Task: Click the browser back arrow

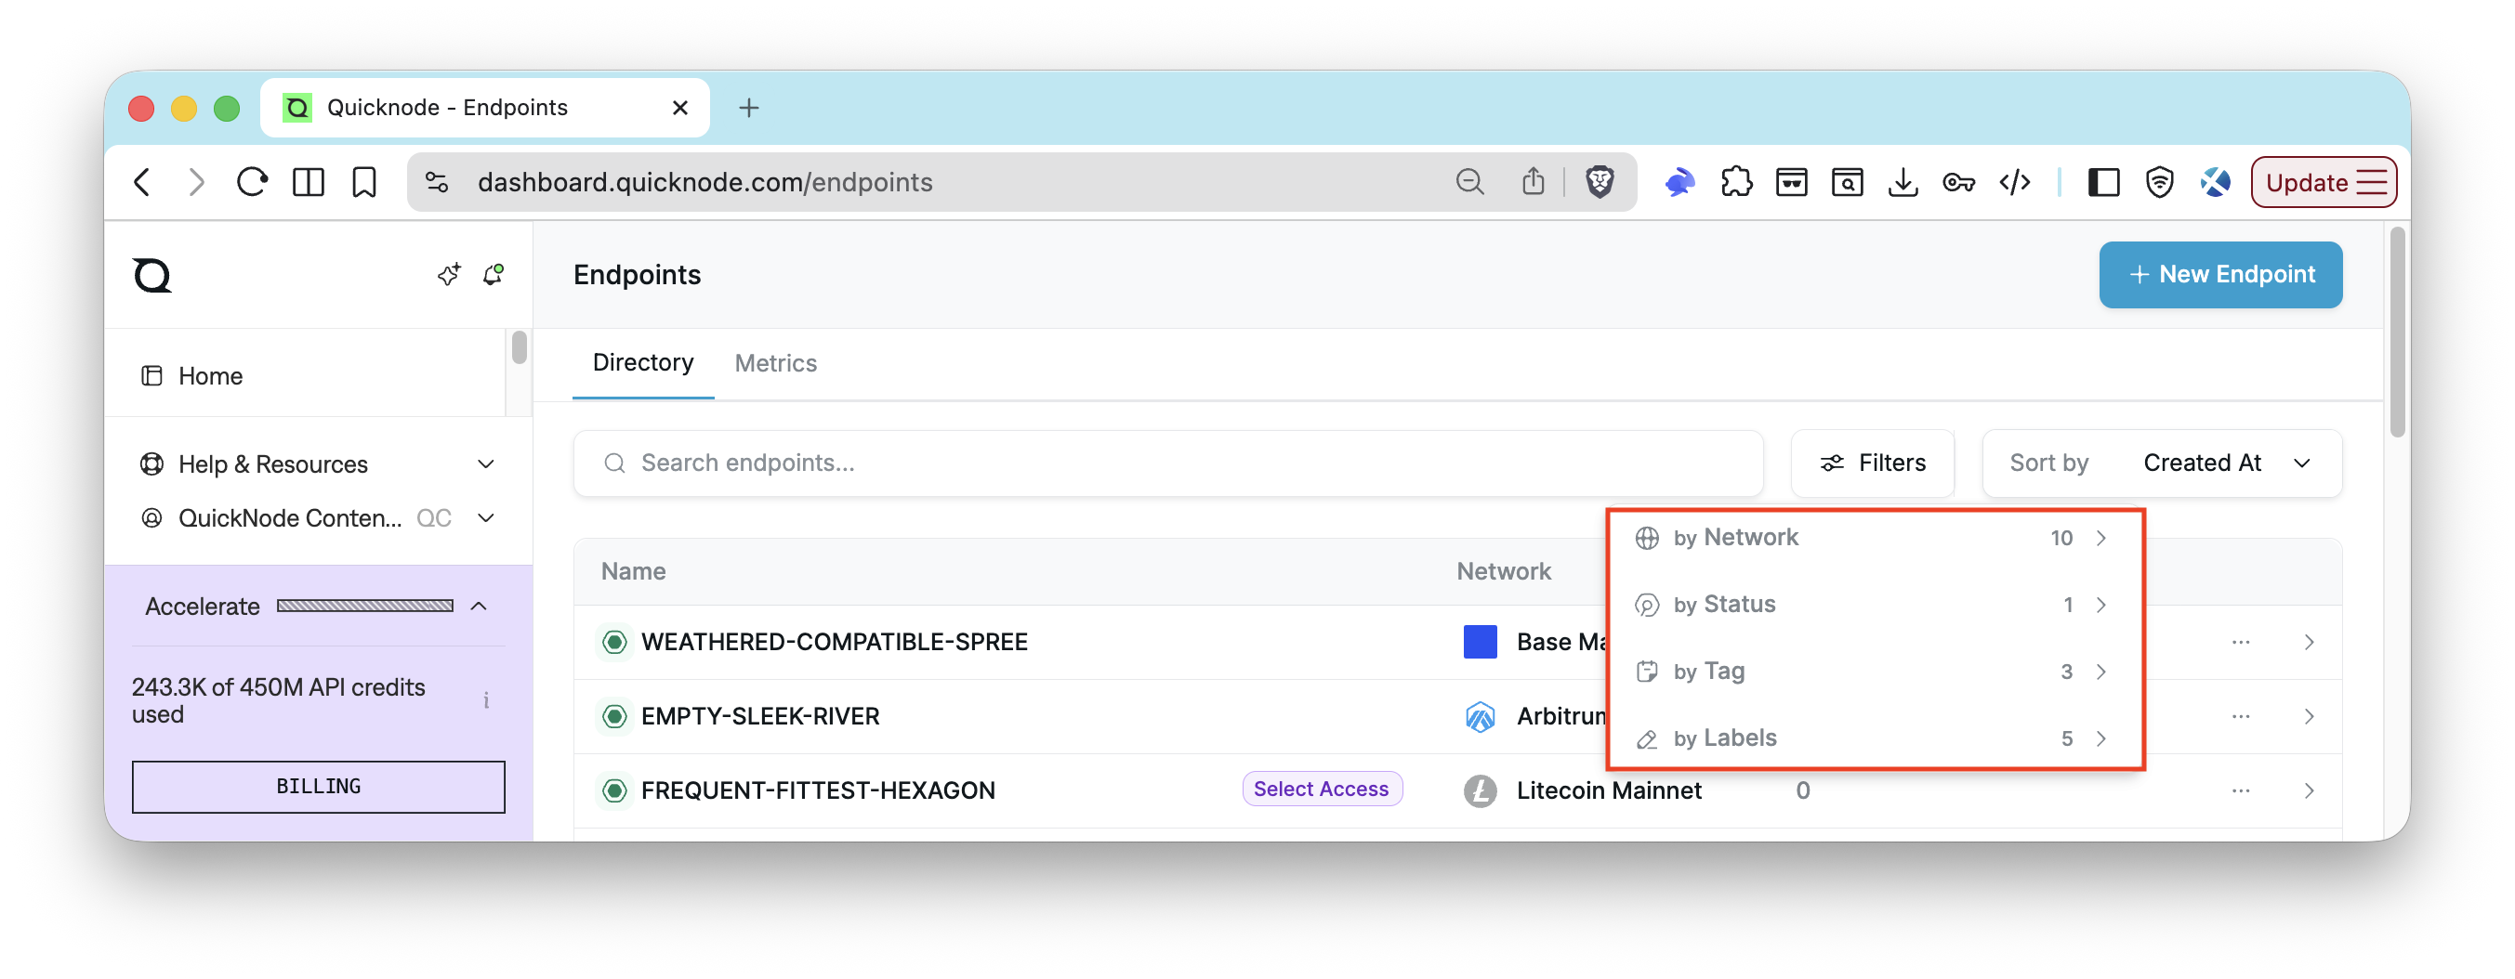Action: point(142,181)
